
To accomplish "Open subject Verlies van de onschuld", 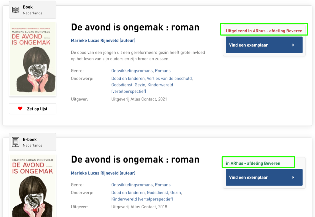I will pos(169,78).
